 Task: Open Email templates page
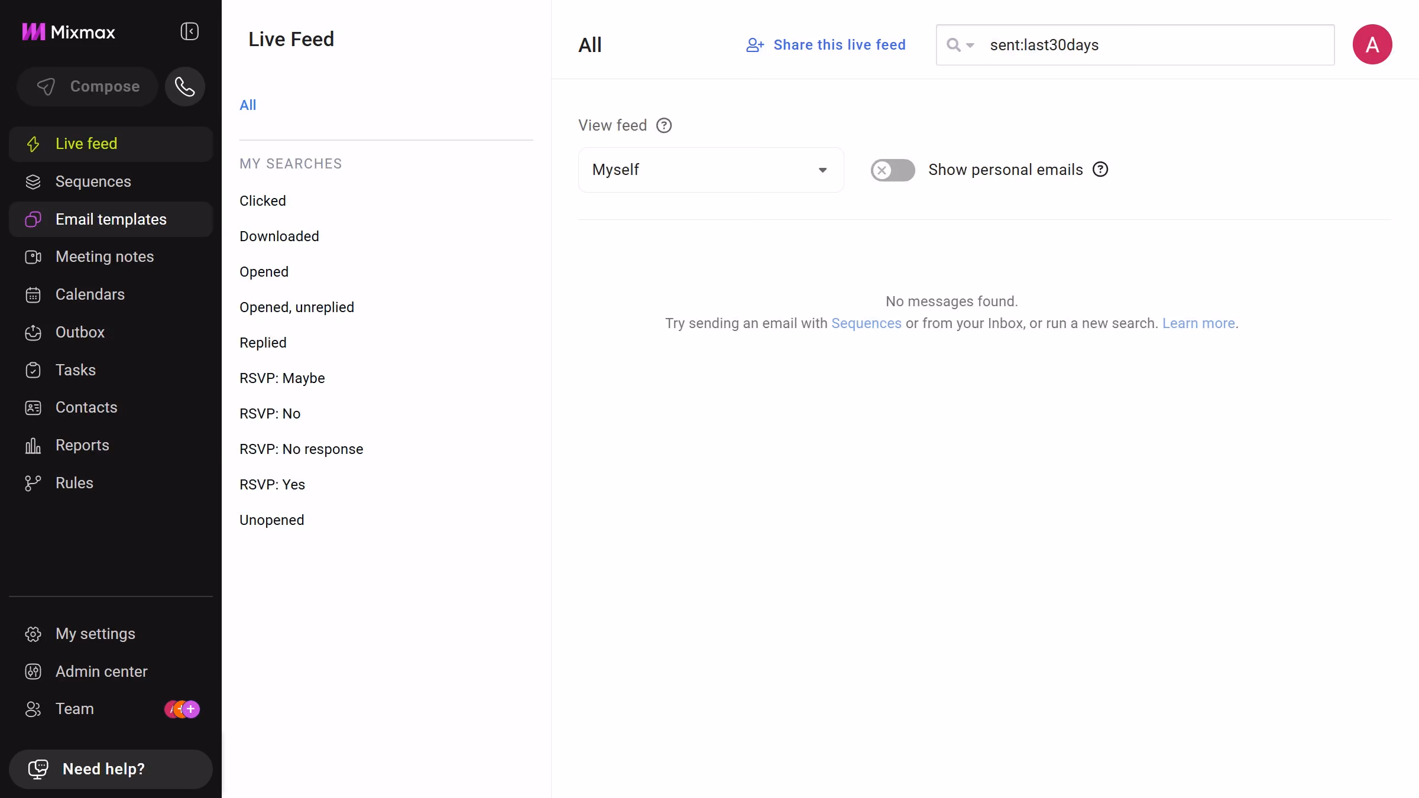pos(111,220)
